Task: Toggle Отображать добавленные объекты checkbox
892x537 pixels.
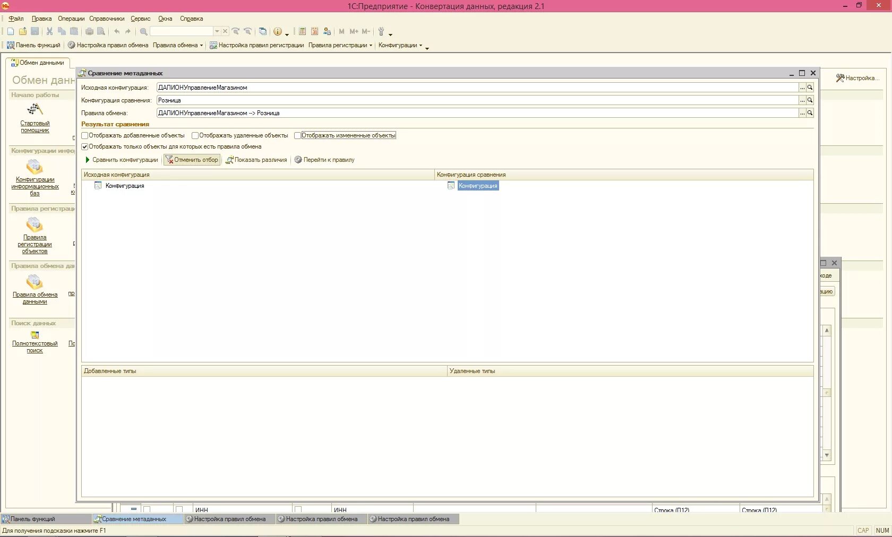Action: click(x=84, y=135)
